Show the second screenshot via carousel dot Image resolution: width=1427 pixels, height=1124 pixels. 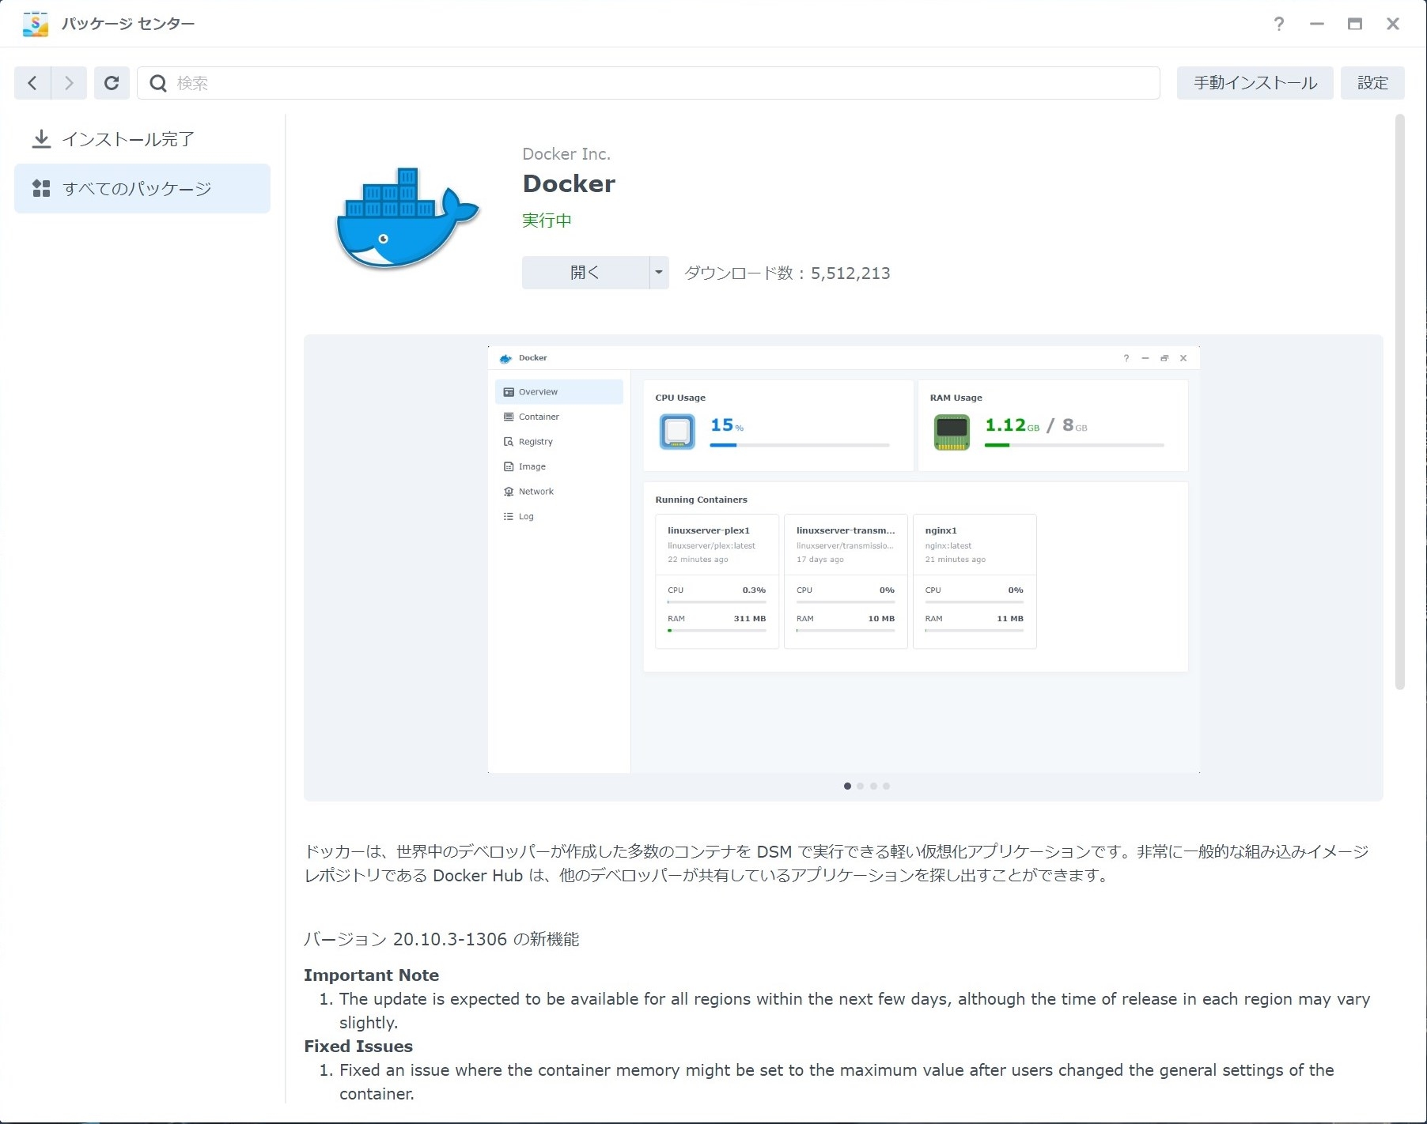[861, 786]
